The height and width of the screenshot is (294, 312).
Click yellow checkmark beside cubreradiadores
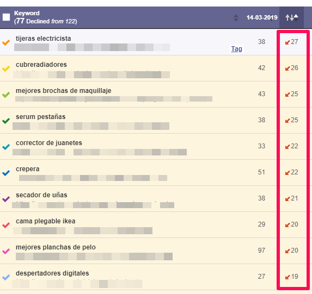pos(6,68)
